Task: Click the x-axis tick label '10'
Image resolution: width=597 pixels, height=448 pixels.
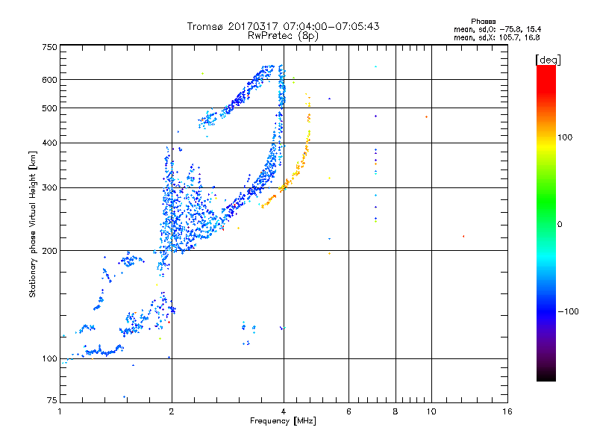Action: click(x=431, y=411)
